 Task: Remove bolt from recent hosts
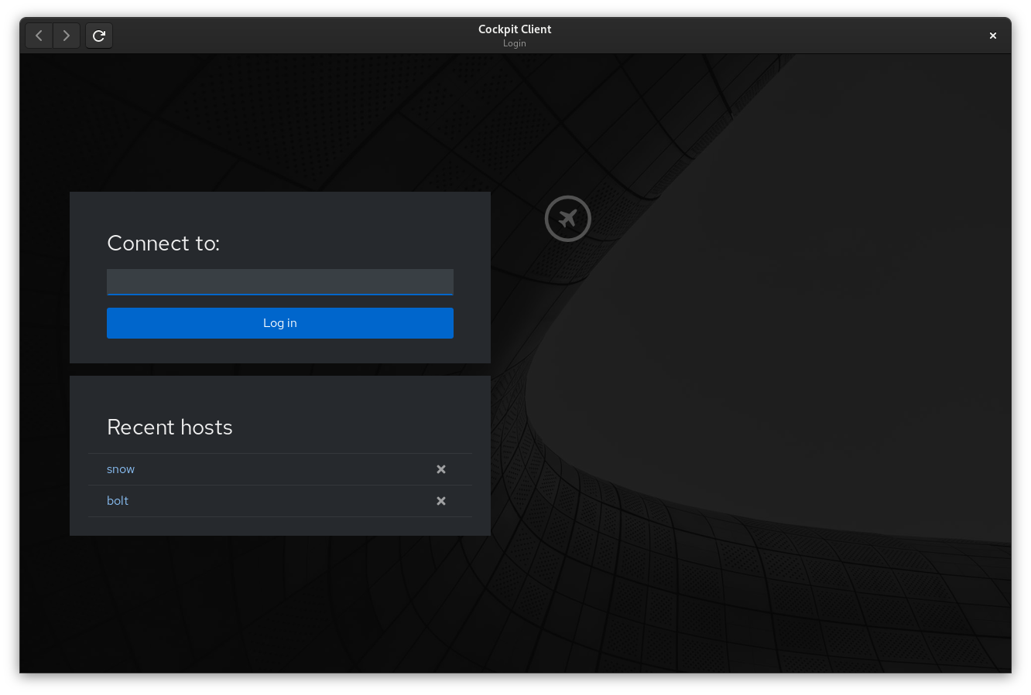(x=441, y=501)
